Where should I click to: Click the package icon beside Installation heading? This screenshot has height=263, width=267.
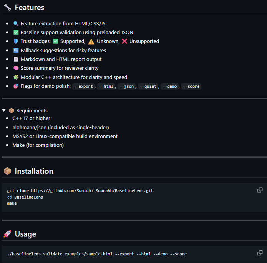[x=7, y=171]
